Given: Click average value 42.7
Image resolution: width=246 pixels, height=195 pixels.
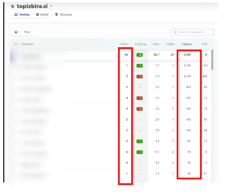Looking at the screenshot, I should click(156, 55).
